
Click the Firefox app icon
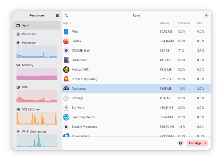(x=66, y=41)
